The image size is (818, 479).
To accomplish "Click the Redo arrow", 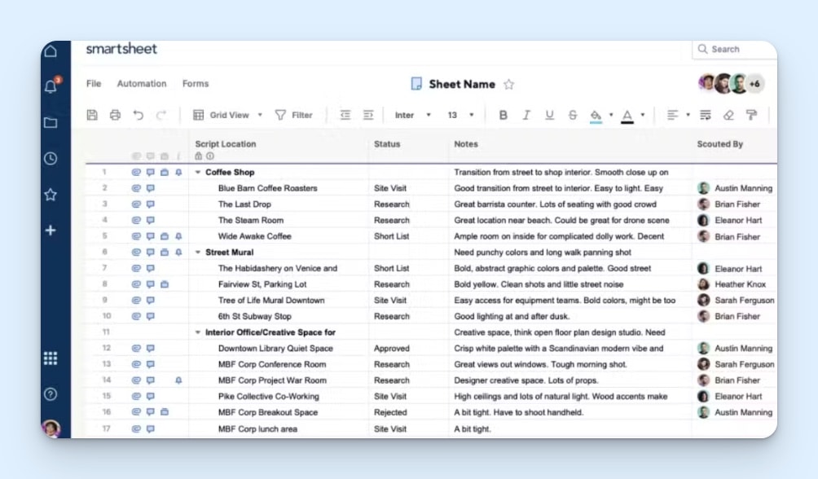I will click(161, 115).
